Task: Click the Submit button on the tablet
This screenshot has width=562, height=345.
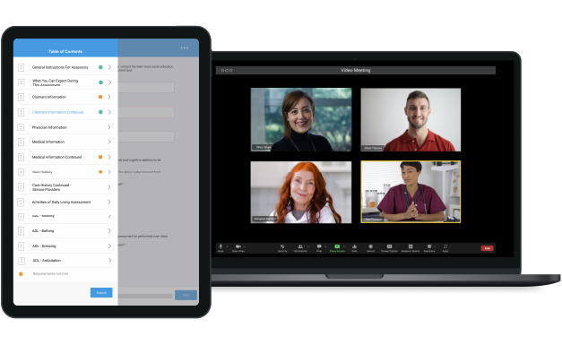Action: tap(101, 293)
